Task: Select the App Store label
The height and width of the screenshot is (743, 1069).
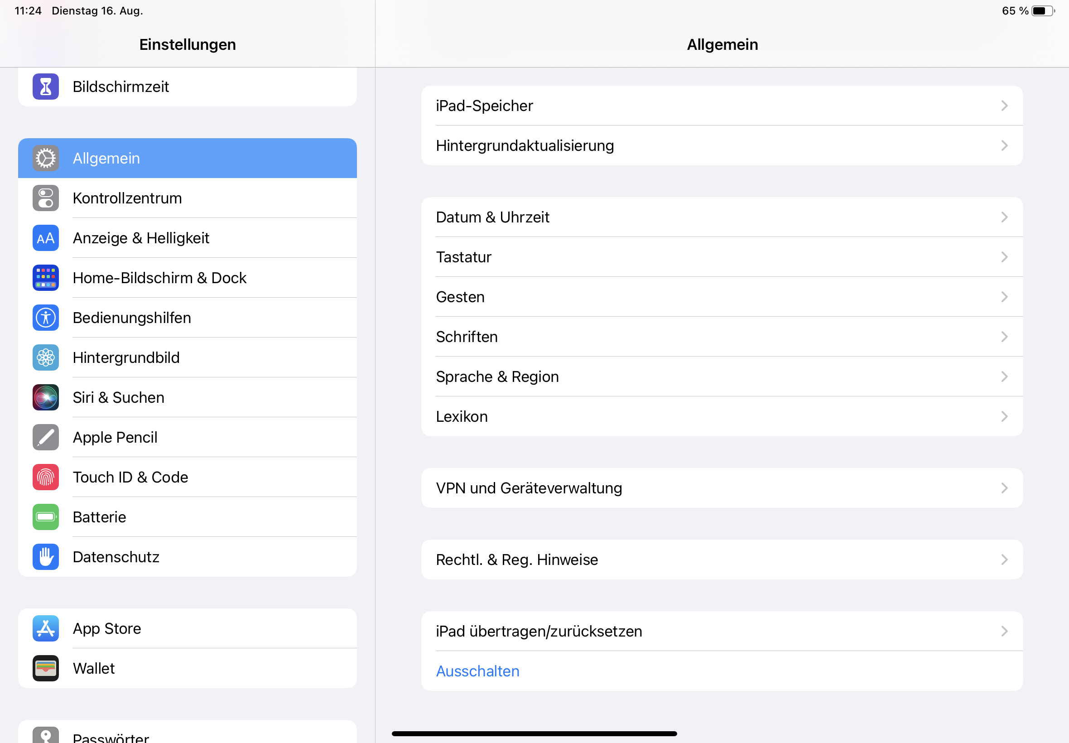Action: 107,628
